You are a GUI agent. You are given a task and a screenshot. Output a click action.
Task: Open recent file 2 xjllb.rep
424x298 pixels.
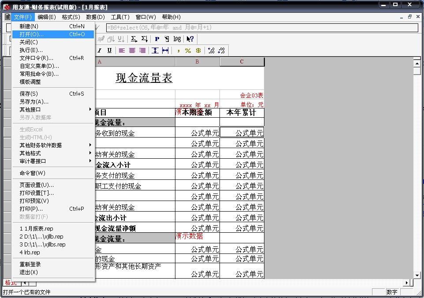click(x=53, y=237)
